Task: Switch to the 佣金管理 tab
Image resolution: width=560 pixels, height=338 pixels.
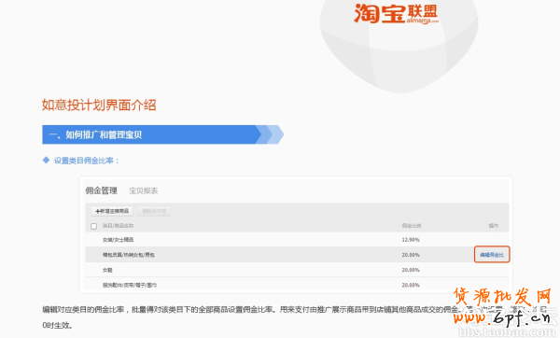Action: 101,190
